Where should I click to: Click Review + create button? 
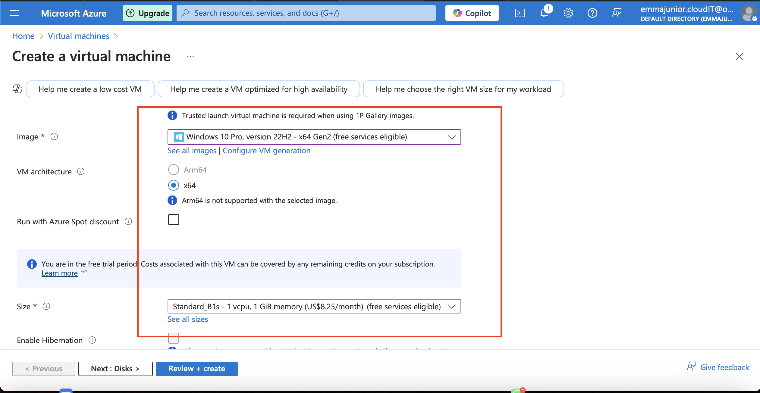tap(197, 369)
